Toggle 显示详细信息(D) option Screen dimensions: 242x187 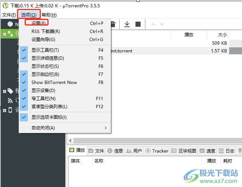click(x=64, y=58)
